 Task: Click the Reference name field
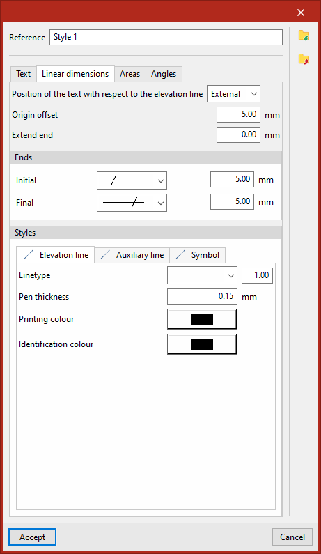[x=166, y=38]
